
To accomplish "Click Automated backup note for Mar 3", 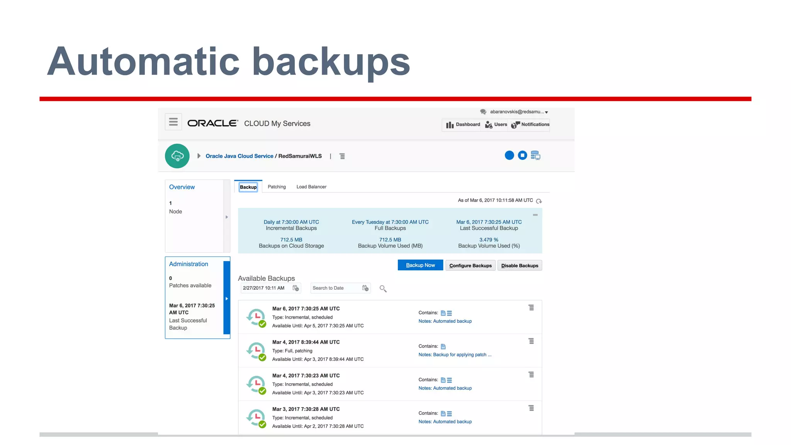I will click(x=445, y=422).
